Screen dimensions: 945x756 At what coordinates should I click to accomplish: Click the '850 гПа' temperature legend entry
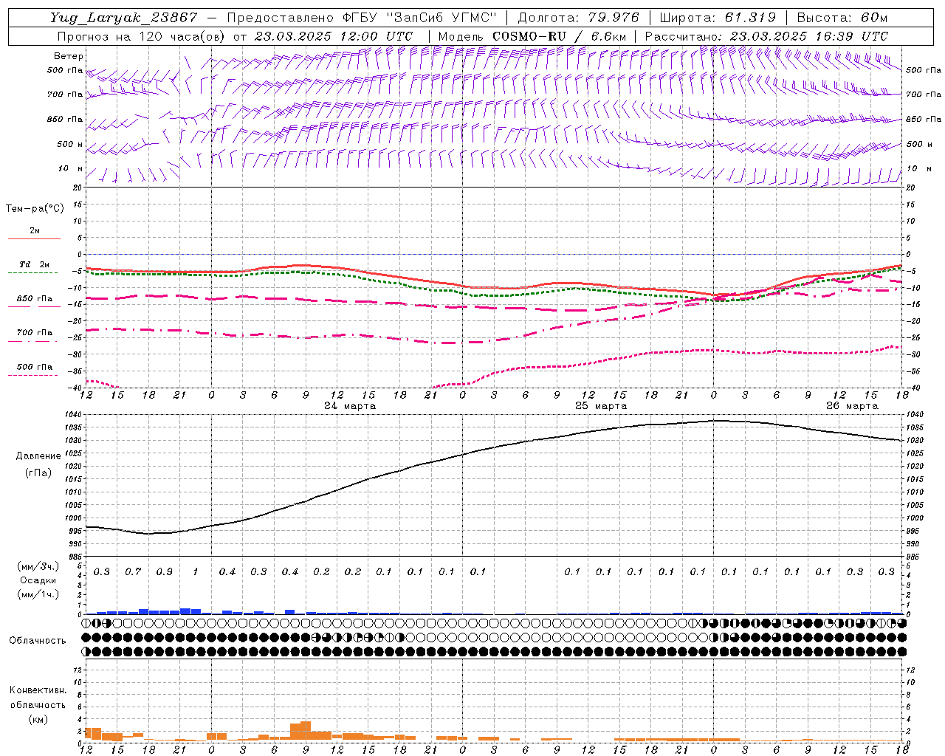tap(35, 299)
